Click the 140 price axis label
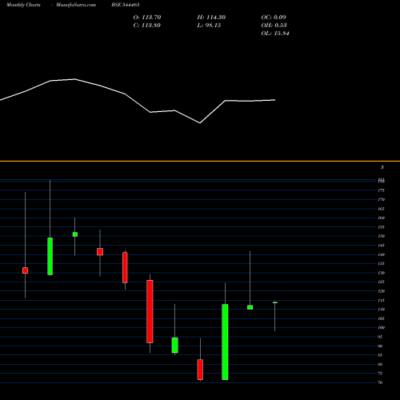This screenshot has width=400, height=400. (x=381, y=254)
